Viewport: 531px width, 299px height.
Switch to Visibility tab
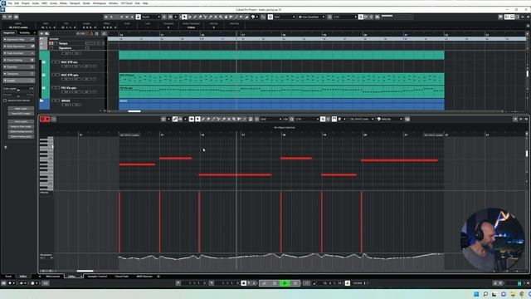pos(25,32)
